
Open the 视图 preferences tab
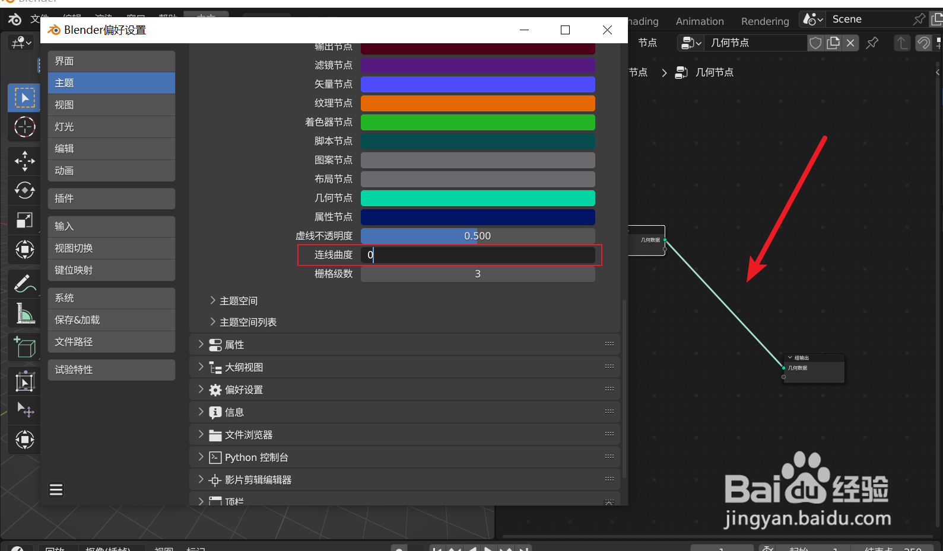point(112,105)
